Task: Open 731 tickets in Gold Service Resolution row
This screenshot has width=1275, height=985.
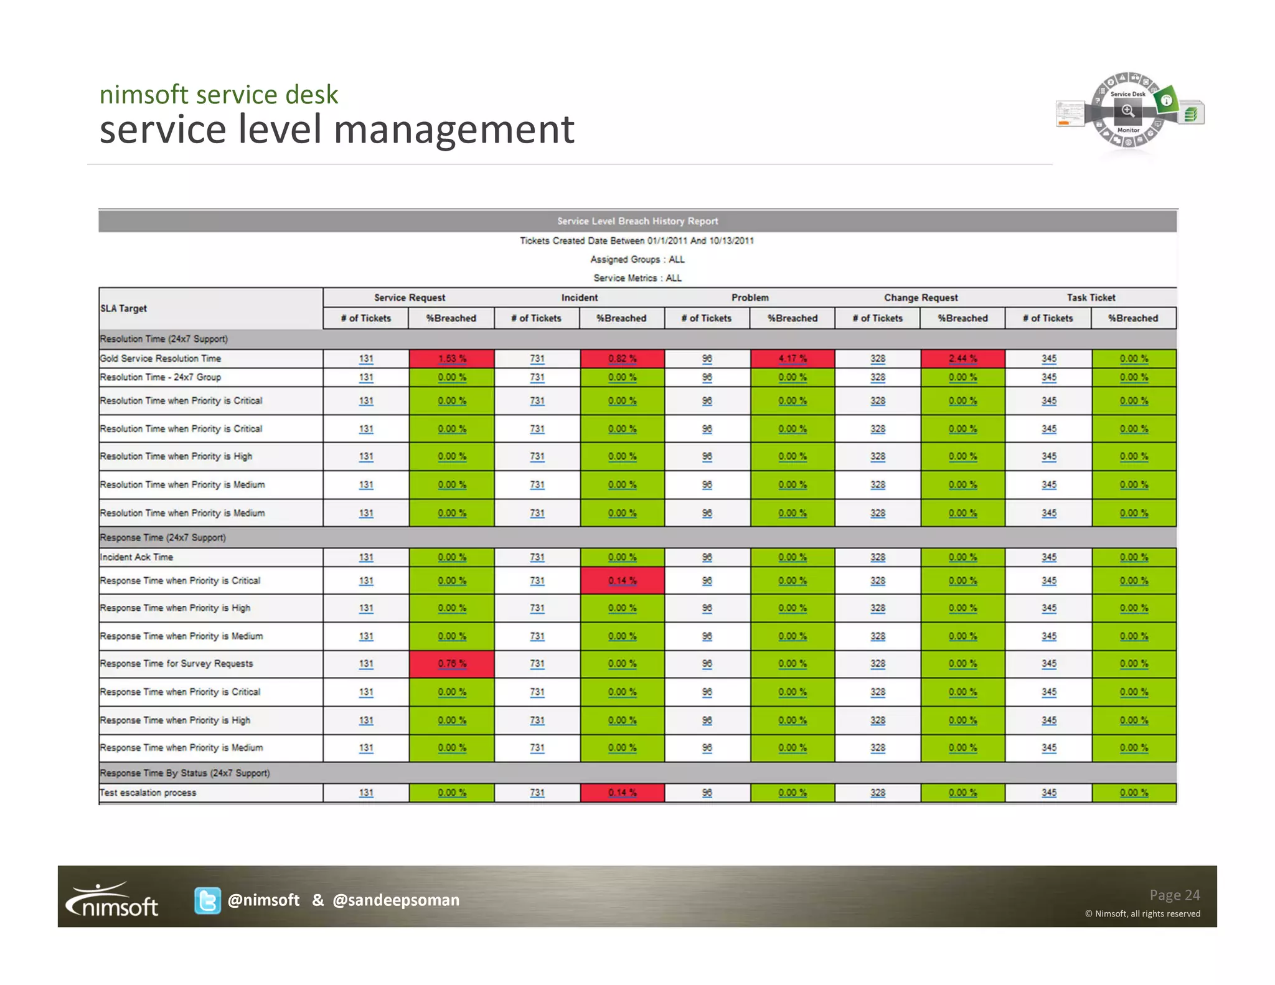Action: click(x=537, y=359)
